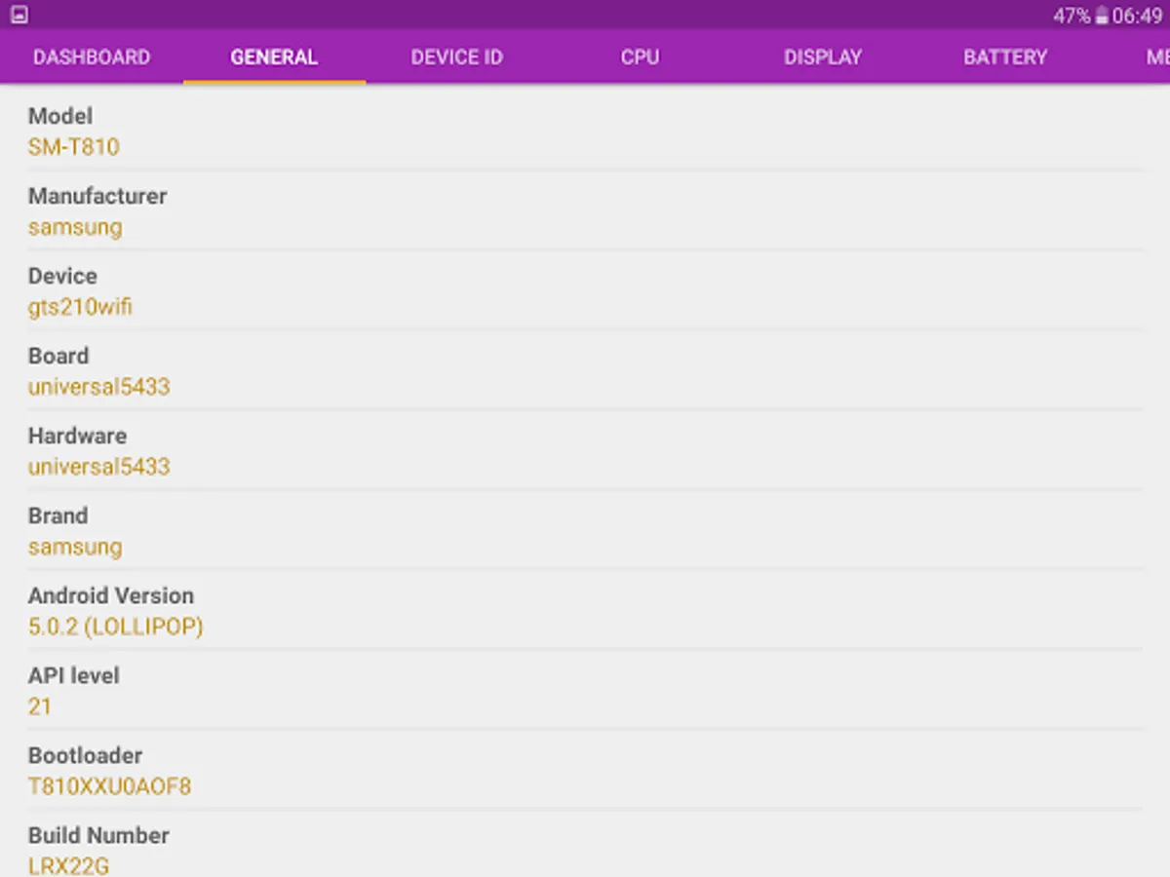Select the samsung value under Manufacturer
This screenshot has width=1170, height=877.
click(x=75, y=228)
